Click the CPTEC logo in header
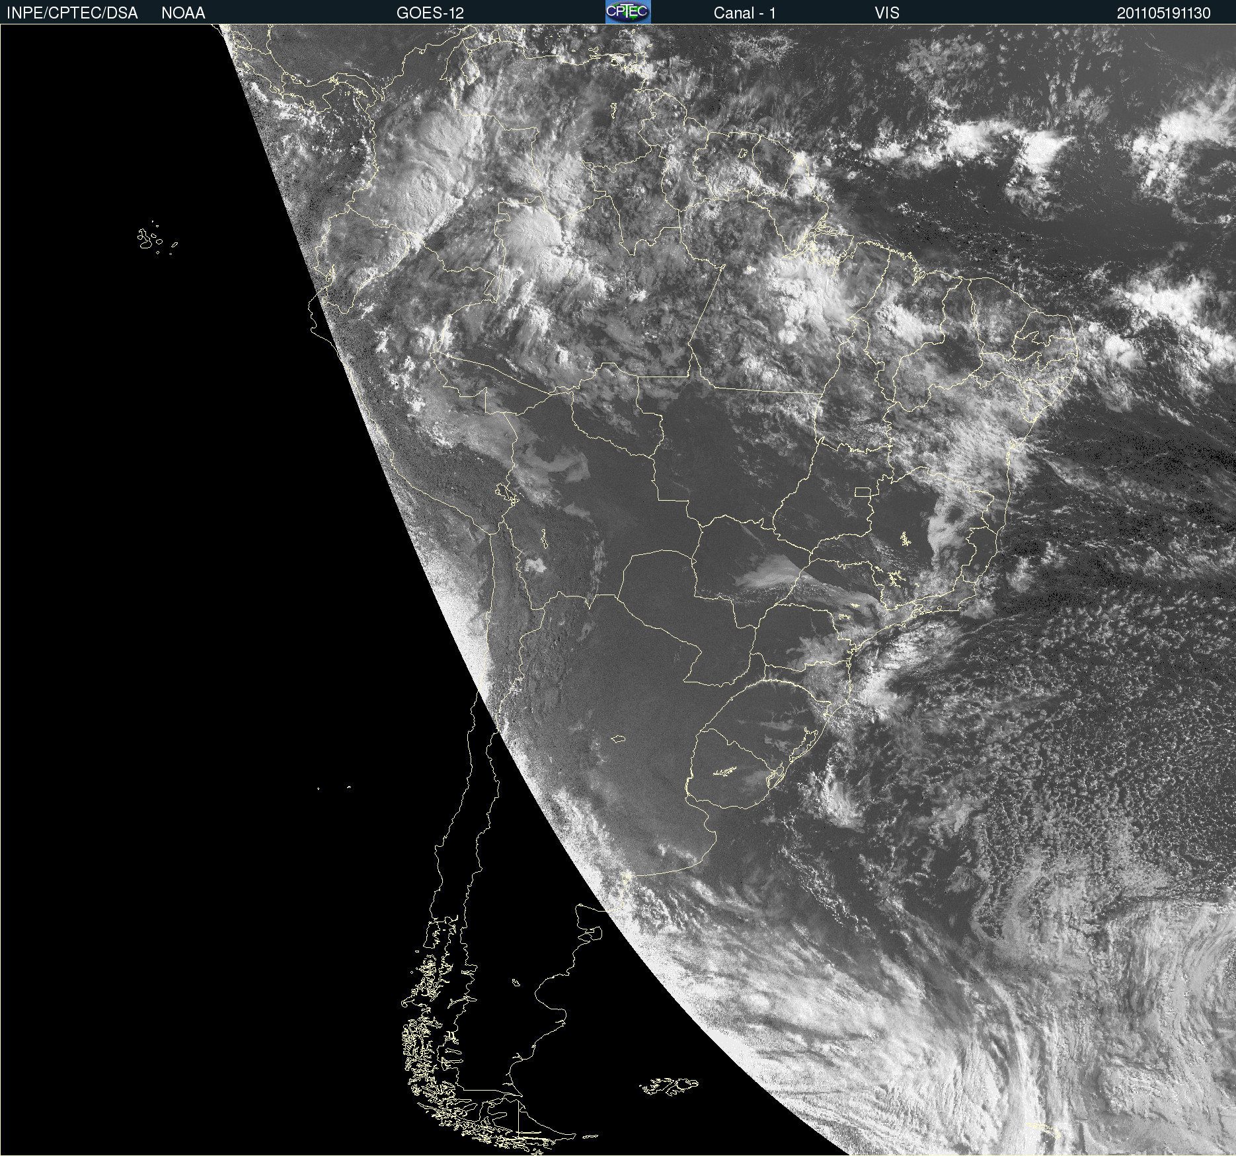The image size is (1236, 1156). pos(628,12)
